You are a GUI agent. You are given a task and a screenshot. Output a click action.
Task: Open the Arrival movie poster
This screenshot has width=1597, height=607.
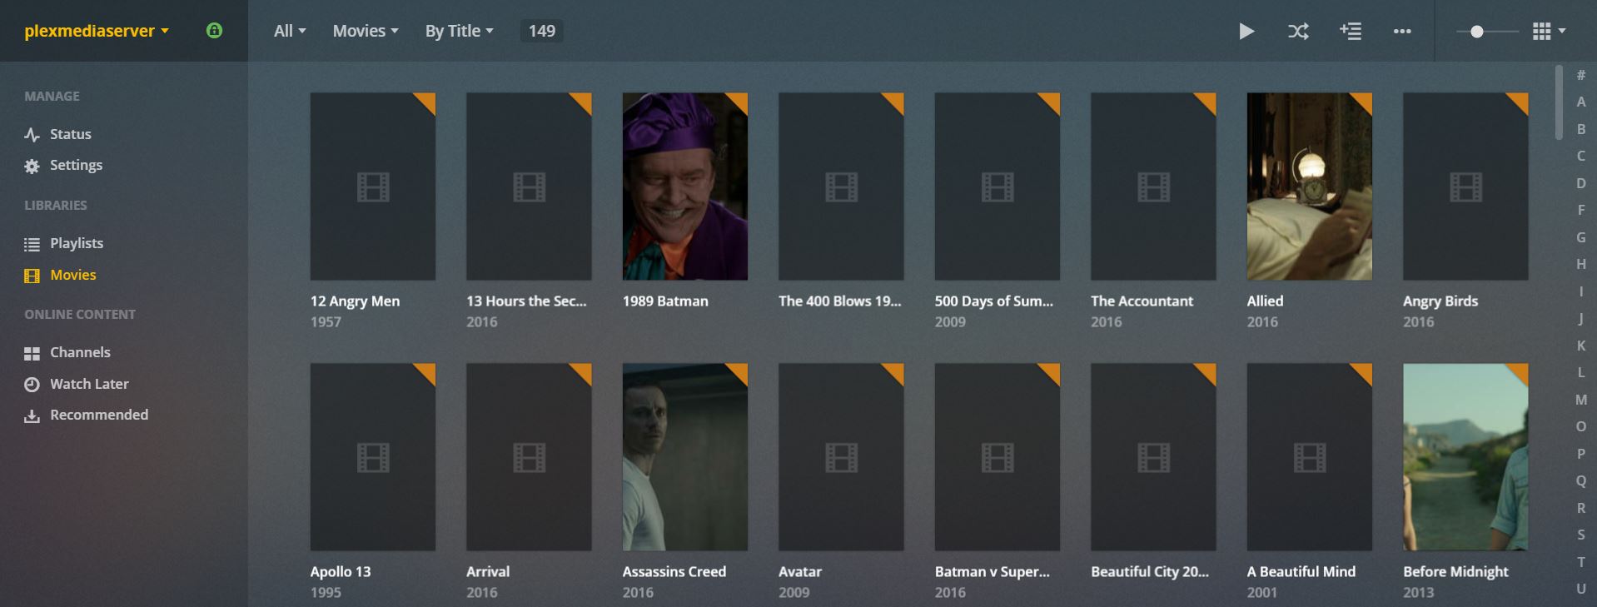pos(529,457)
